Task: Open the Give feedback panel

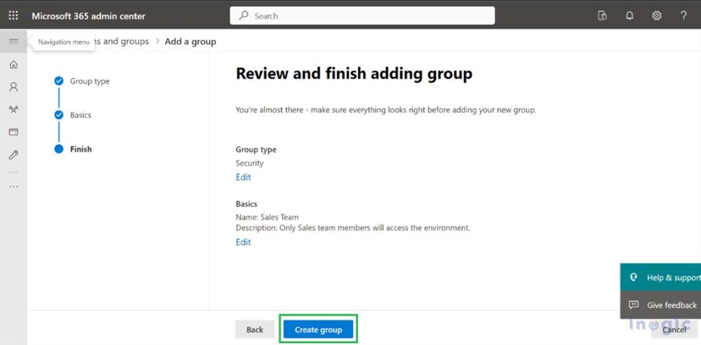Action: [661, 305]
